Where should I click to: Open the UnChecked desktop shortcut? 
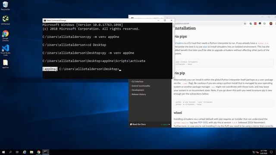point(6,20)
